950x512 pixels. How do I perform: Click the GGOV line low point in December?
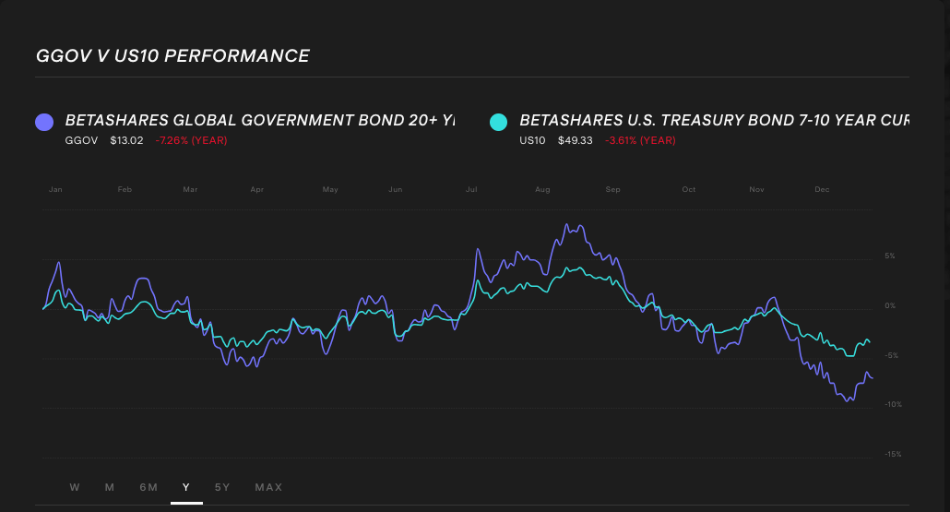(x=848, y=400)
